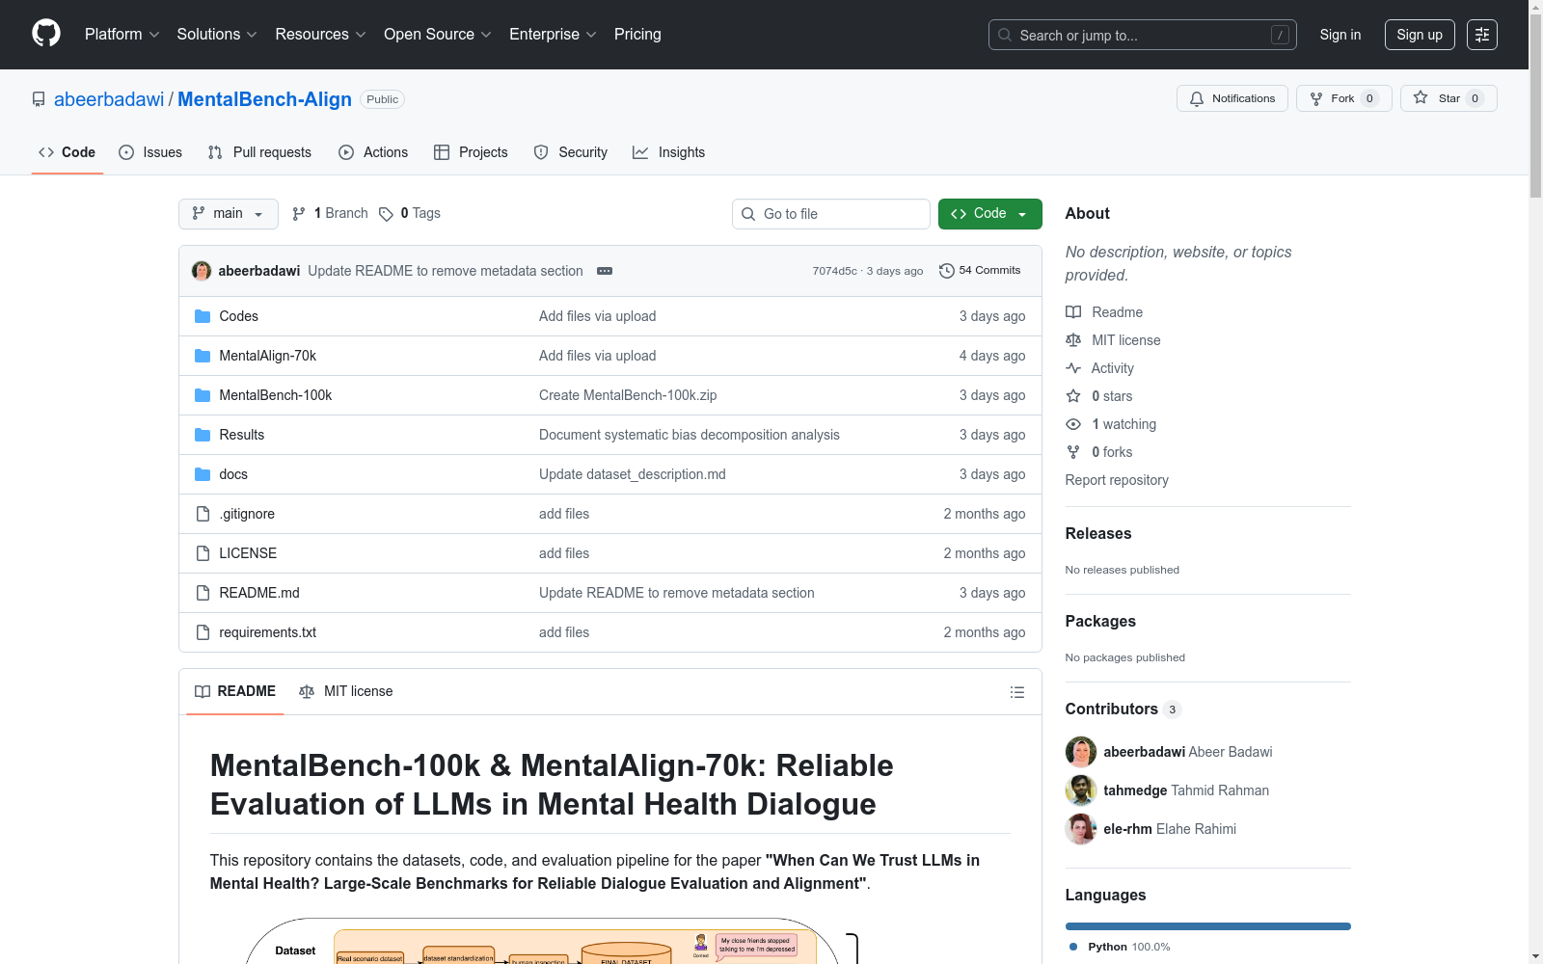Click the fork icon in Fork button
This screenshot has width=1543, height=964.
click(1316, 98)
